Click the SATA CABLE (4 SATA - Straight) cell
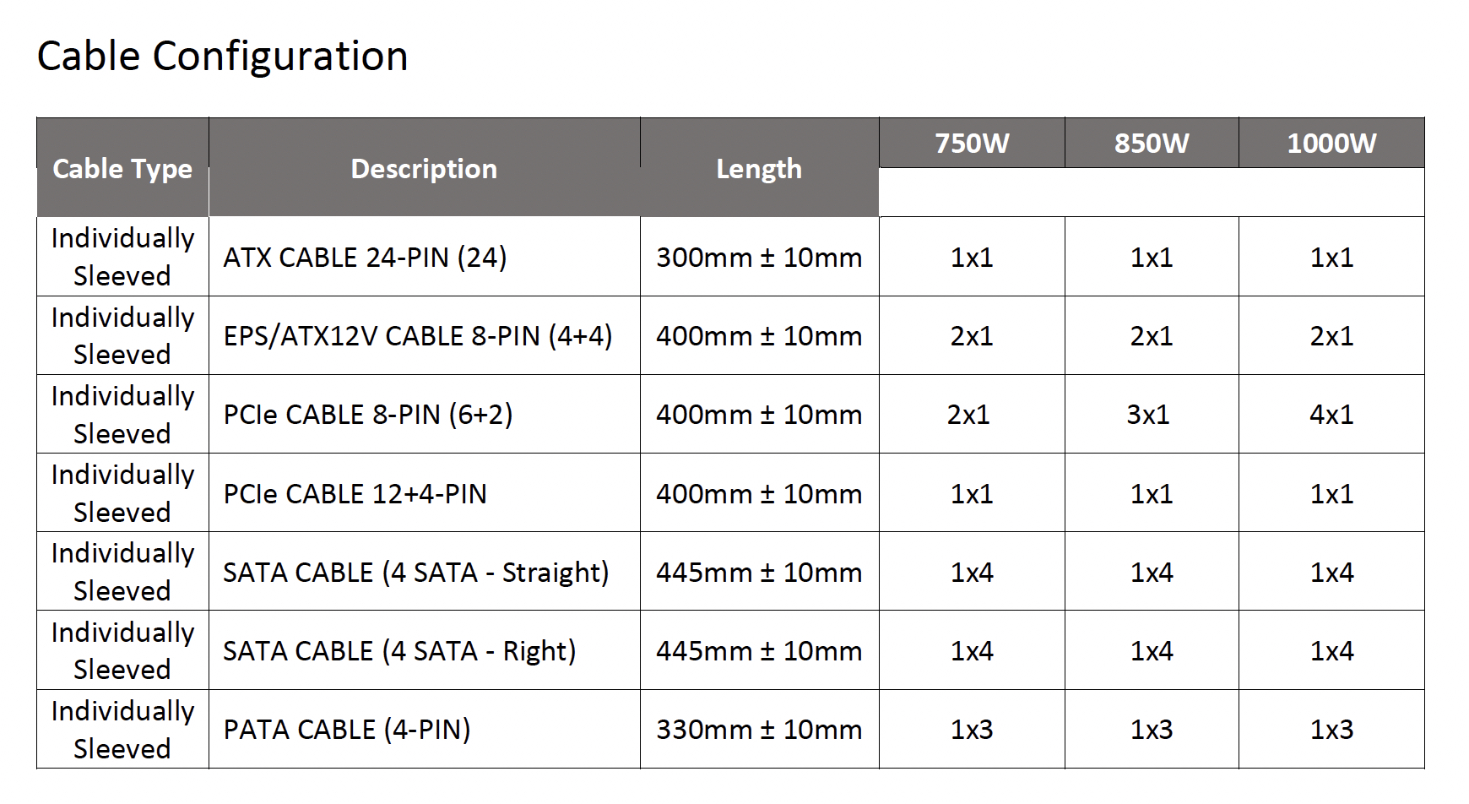The height and width of the screenshot is (804, 1469). pos(415,573)
